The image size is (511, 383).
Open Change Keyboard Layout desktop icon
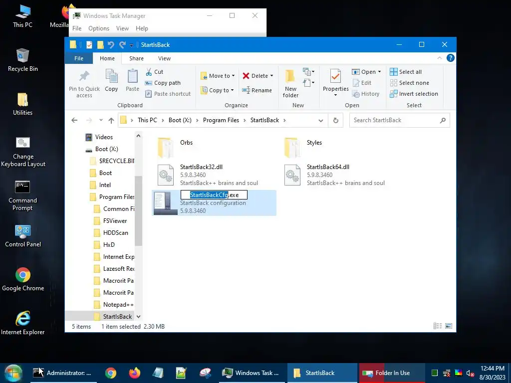coord(23,152)
